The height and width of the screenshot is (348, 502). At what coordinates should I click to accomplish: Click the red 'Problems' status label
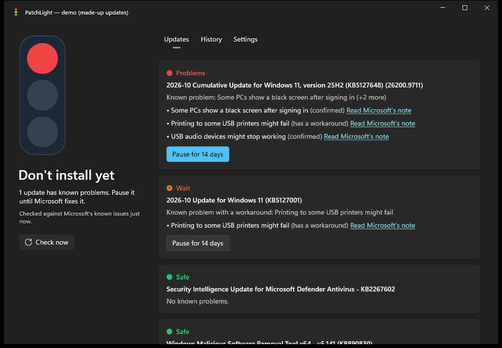[191, 73]
